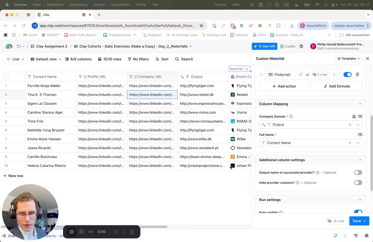Open the Templates dropdown

tap(349, 58)
